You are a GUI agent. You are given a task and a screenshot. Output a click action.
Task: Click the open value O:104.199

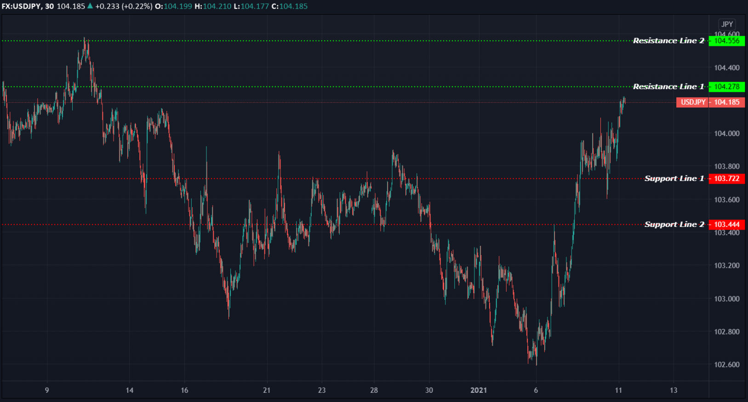coord(173,6)
